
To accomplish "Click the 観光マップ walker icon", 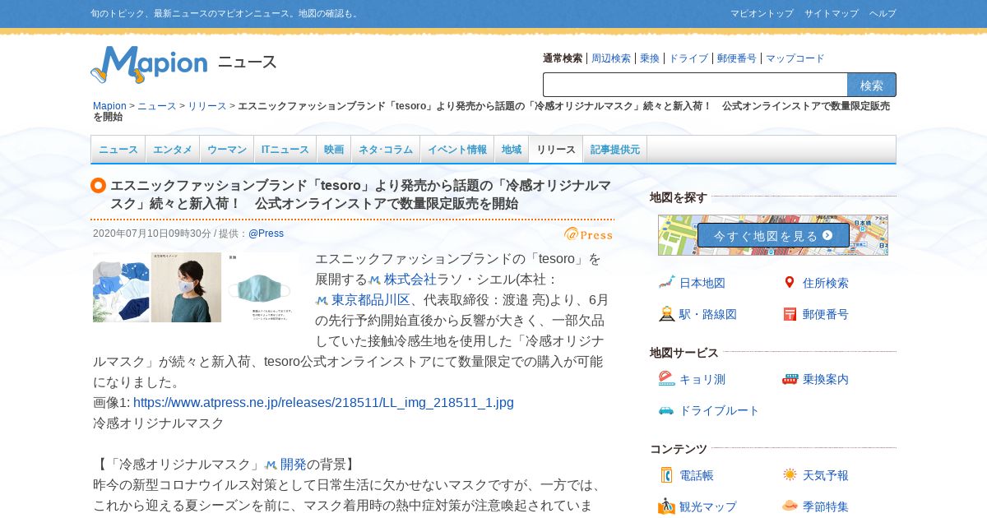I will coord(666,506).
